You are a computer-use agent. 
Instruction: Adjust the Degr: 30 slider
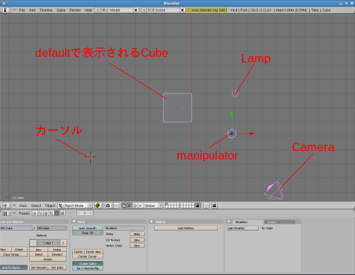pyautogui.click(x=87, y=233)
